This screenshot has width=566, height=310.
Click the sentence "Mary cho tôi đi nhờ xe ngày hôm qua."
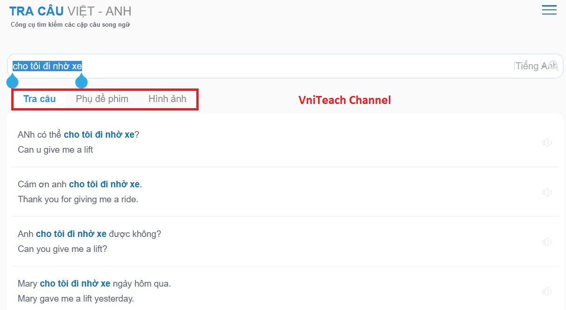tap(94, 284)
